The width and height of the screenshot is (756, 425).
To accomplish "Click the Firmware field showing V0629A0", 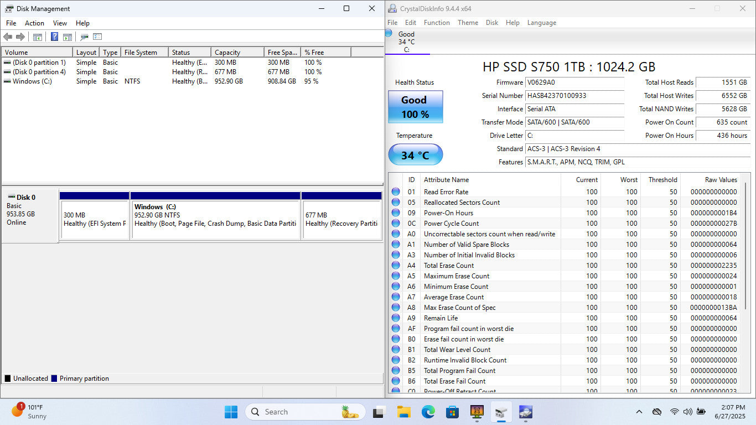I will (x=574, y=82).
